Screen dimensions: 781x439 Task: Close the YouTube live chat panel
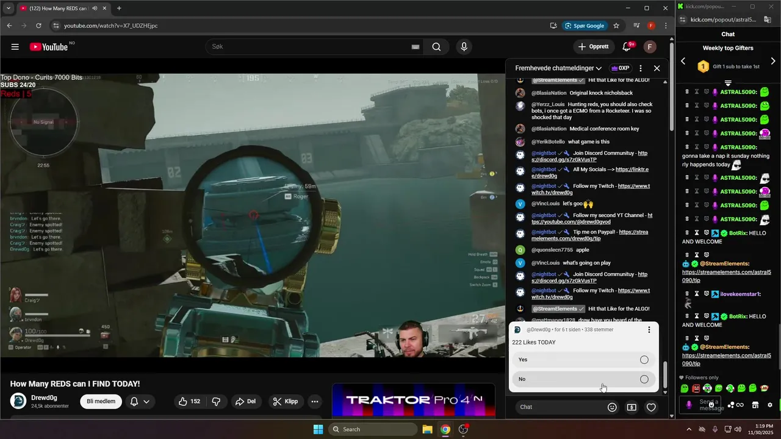tap(657, 68)
